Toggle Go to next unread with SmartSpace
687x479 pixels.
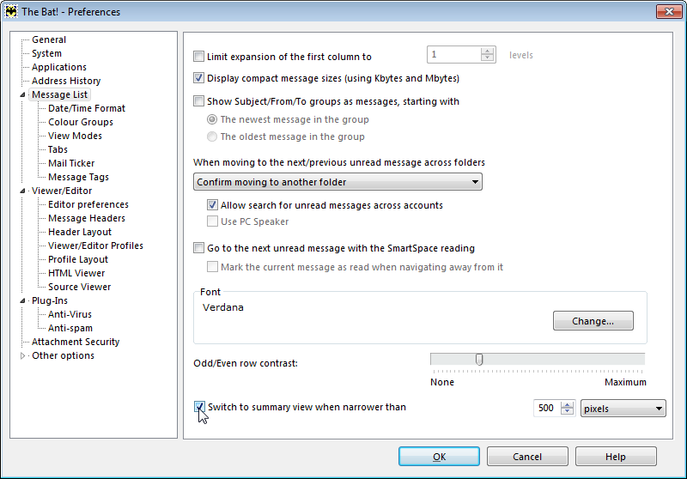point(199,248)
